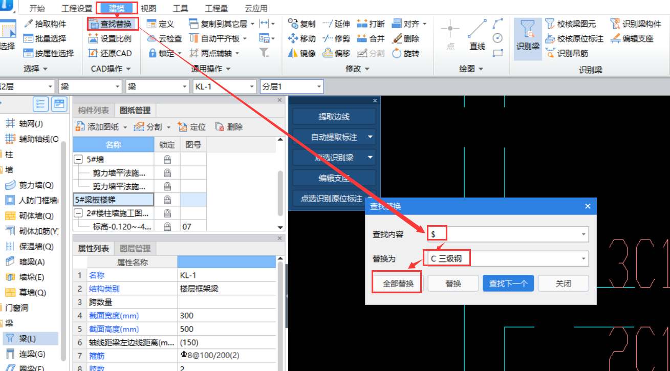Click the 识别梁构件 tool

pos(636,24)
